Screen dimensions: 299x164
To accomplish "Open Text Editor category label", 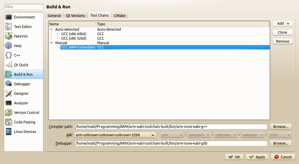I will coord(23,27).
